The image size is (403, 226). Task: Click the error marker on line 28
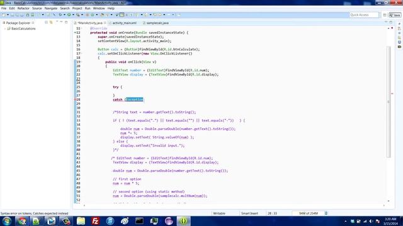pos(76,99)
